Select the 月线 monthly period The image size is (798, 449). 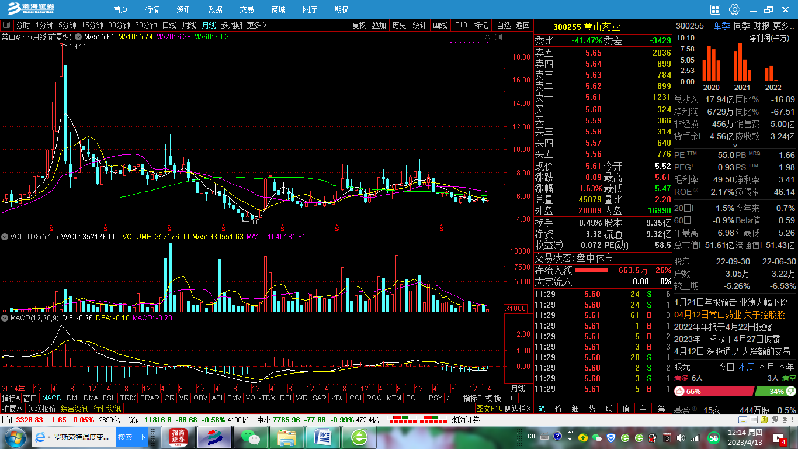pos(209,25)
